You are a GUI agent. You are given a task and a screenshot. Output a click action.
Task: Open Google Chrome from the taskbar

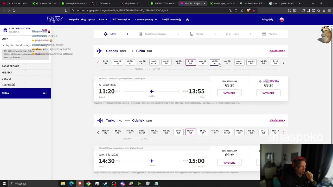88,184
